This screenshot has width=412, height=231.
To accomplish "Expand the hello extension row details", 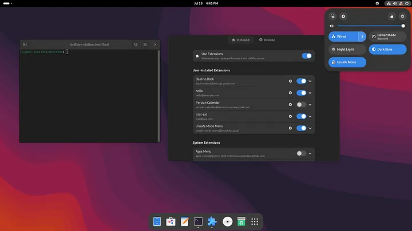I will (x=310, y=93).
